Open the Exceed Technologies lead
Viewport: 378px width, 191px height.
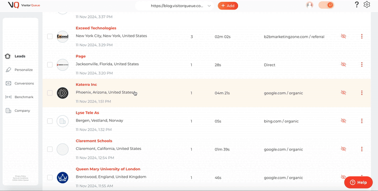[x=96, y=28]
